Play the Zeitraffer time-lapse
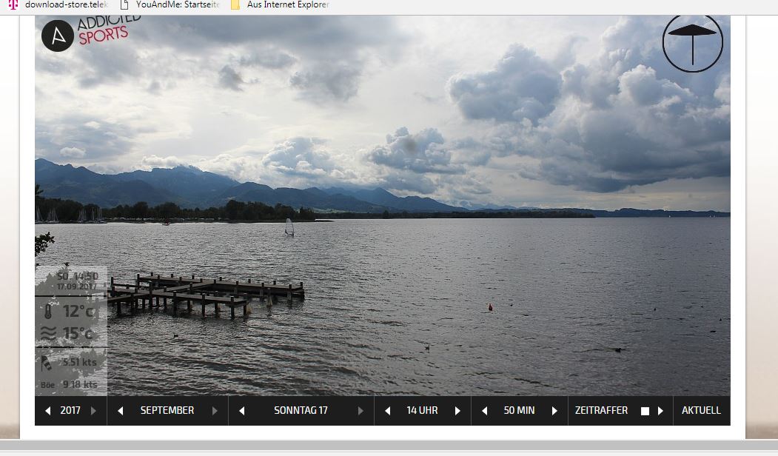The width and height of the screenshot is (778, 456). coord(660,411)
